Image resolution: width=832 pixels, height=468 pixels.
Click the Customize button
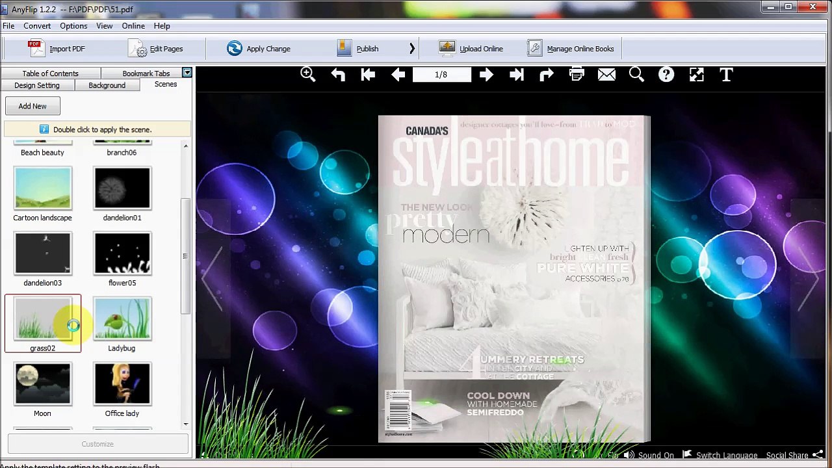point(97,444)
